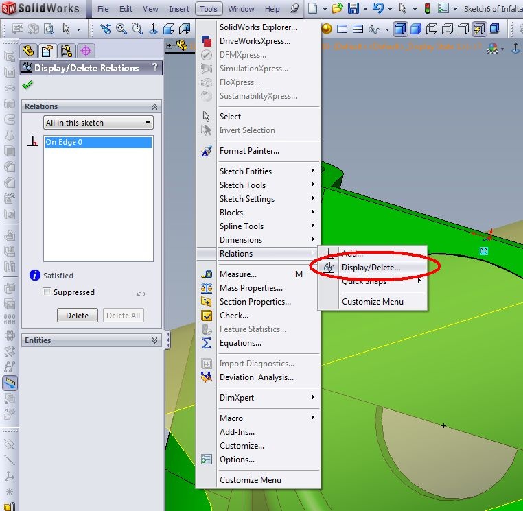
Task: Open the Help menu
Action: pos(272,9)
